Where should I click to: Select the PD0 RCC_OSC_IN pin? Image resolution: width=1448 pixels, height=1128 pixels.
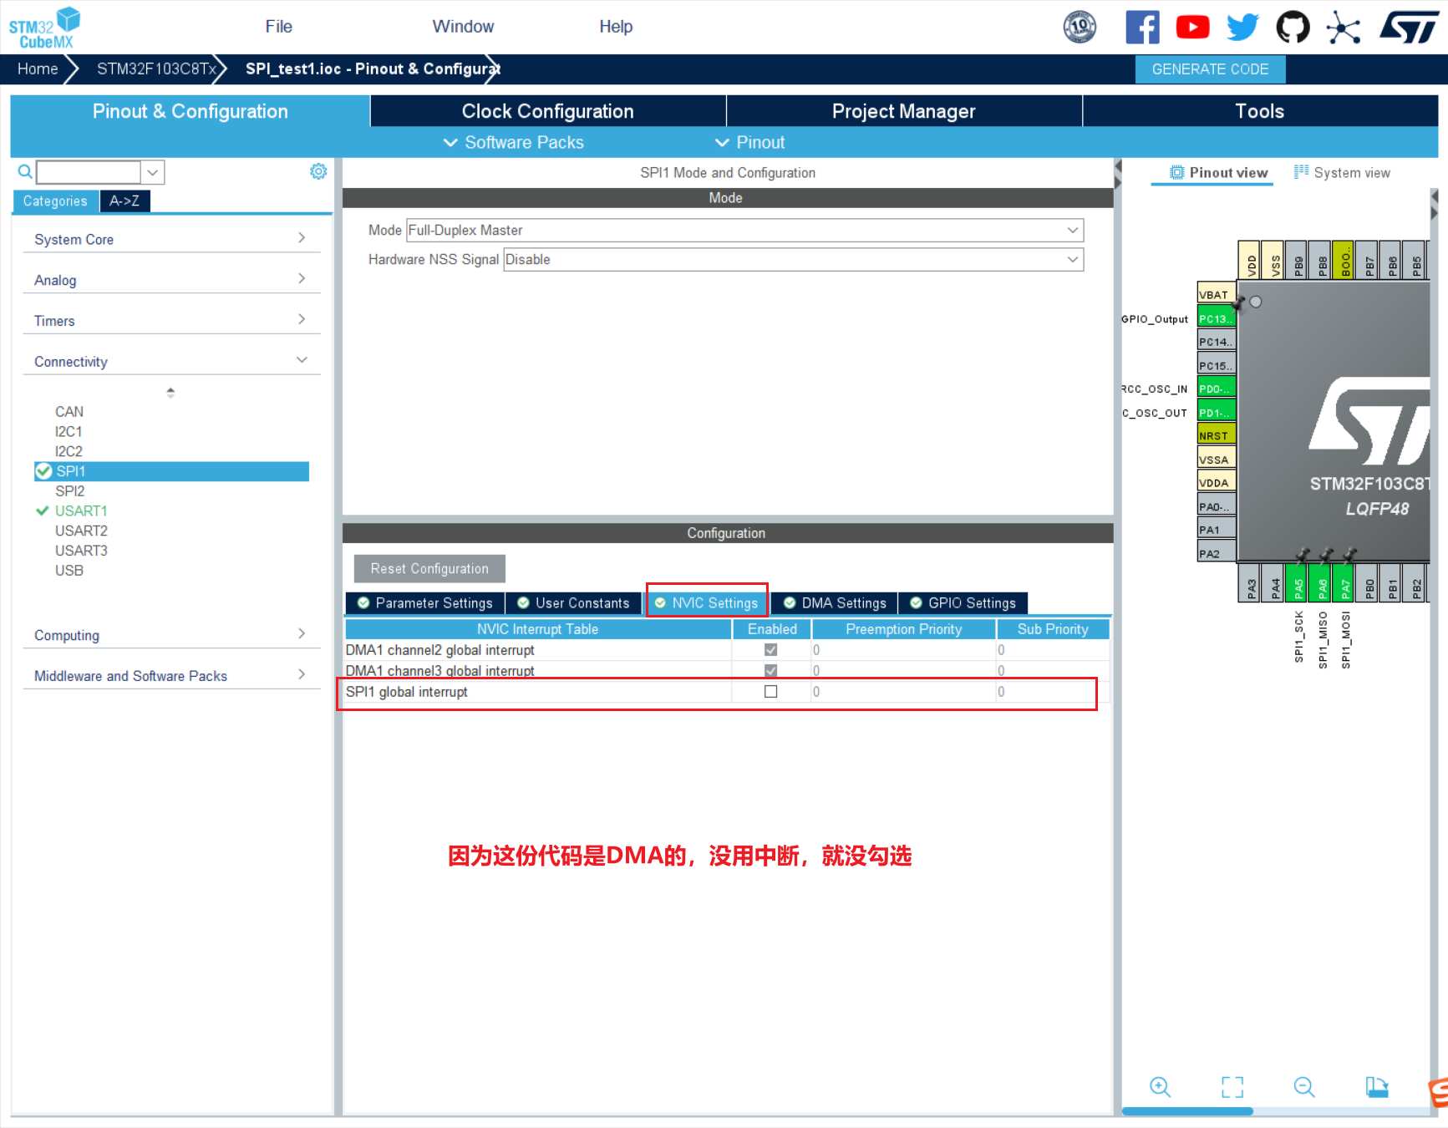[x=1216, y=389]
